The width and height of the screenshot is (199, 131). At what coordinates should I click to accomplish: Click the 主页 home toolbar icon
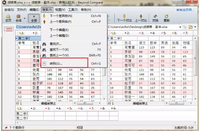8,18
